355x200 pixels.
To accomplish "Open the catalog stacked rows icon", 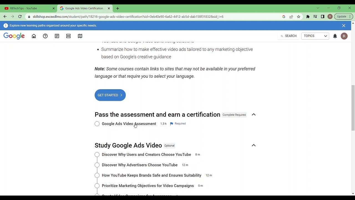I will tap(69, 36).
